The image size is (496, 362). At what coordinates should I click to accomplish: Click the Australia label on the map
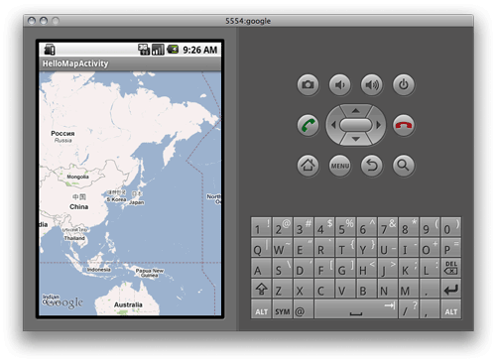(128, 304)
